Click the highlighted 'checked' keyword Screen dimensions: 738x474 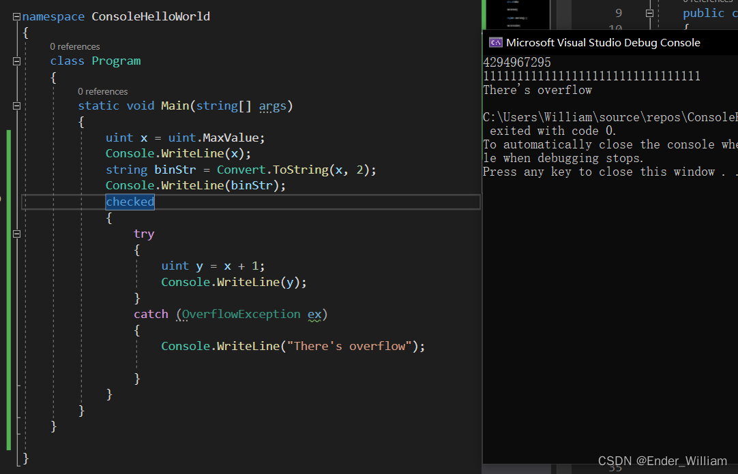(x=130, y=202)
